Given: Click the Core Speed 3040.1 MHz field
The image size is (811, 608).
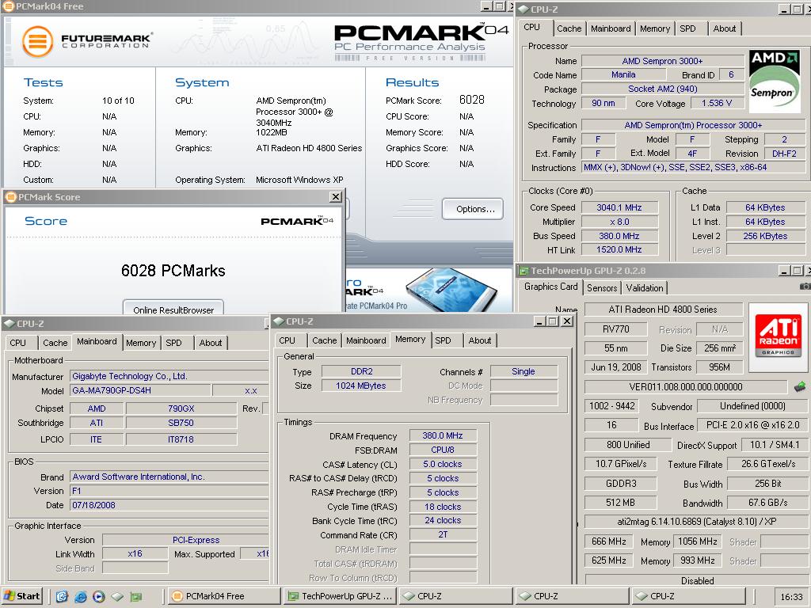Looking at the screenshot, I should (619, 207).
